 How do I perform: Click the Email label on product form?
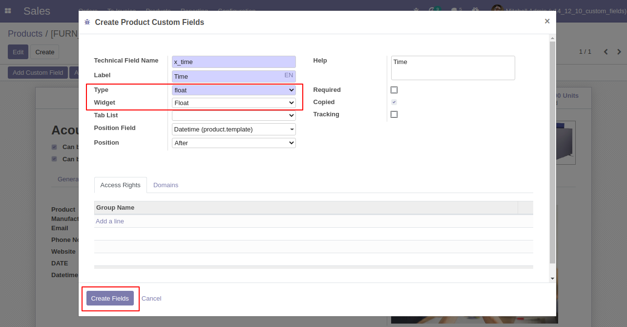[x=60, y=228]
